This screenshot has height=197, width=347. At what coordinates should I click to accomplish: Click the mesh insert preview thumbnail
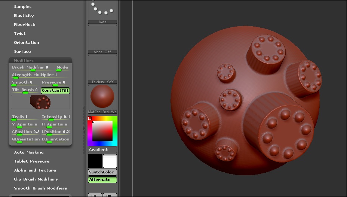pyautogui.click(x=40, y=102)
